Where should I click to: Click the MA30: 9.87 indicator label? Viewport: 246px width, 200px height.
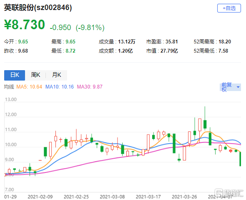point(90,87)
